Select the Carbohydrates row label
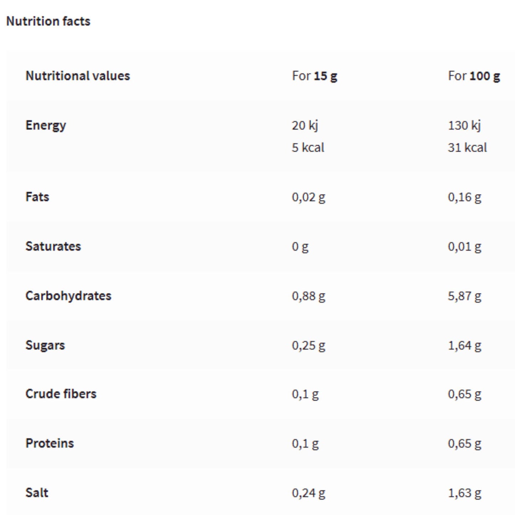The width and height of the screenshot is (515, 515). [x=68, y=296]
